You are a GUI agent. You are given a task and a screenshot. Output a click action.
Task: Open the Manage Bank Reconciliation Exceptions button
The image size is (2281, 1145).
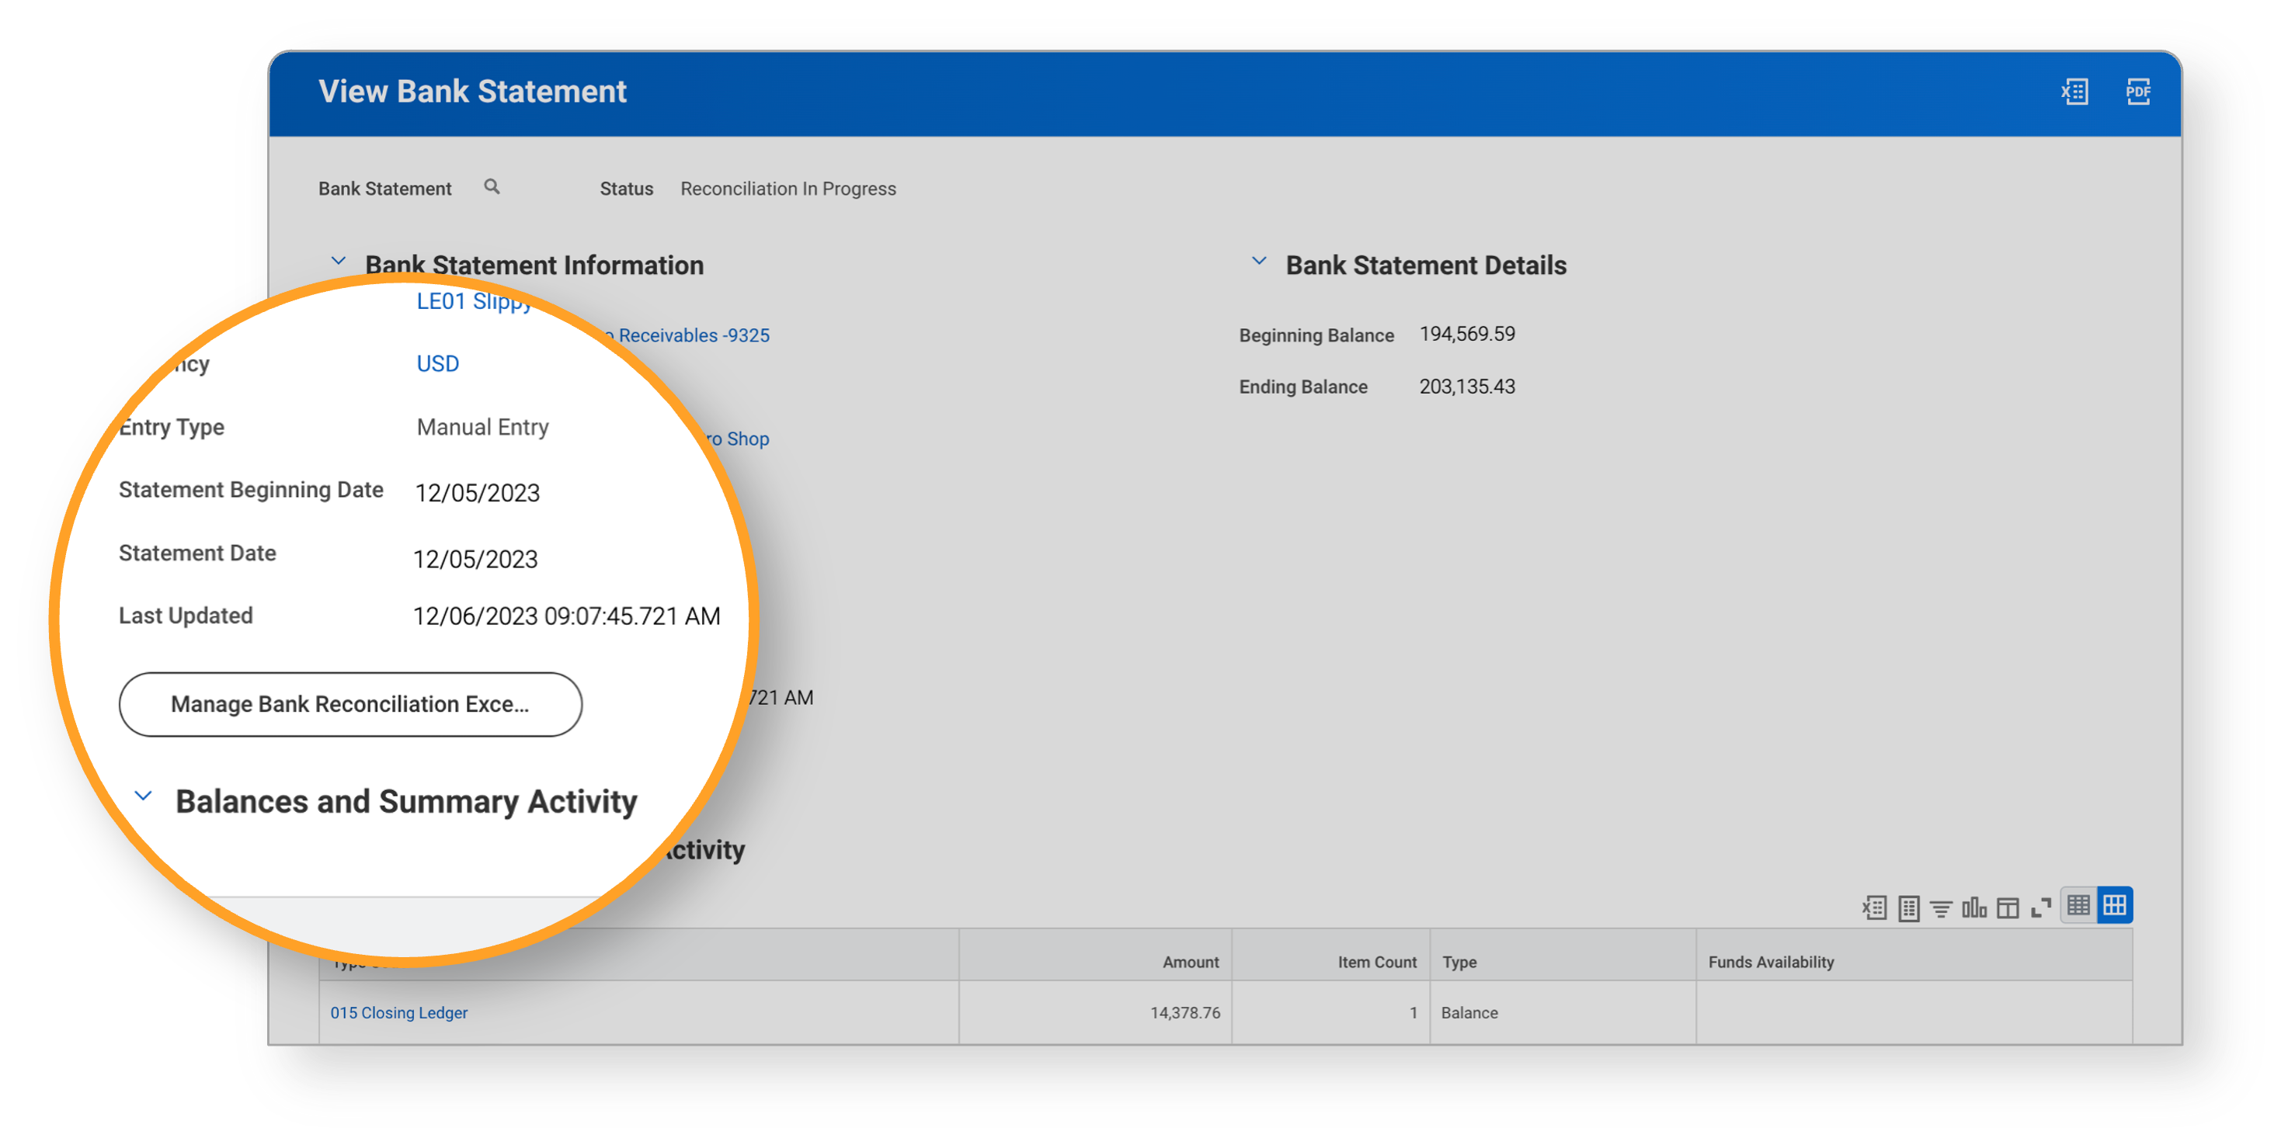(350, 704)
